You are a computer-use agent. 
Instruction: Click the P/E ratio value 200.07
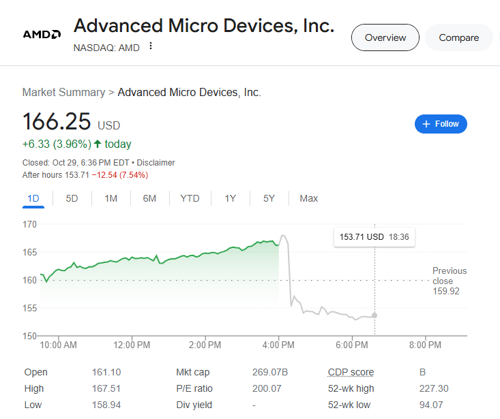point(267,388)
